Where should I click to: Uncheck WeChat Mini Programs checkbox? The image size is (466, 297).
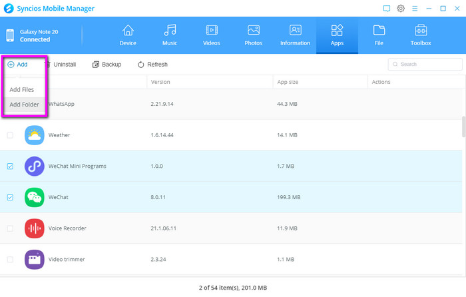[10, 166]
